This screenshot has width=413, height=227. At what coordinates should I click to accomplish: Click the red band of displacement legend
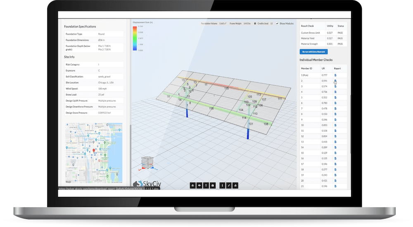tap(134, 29)
